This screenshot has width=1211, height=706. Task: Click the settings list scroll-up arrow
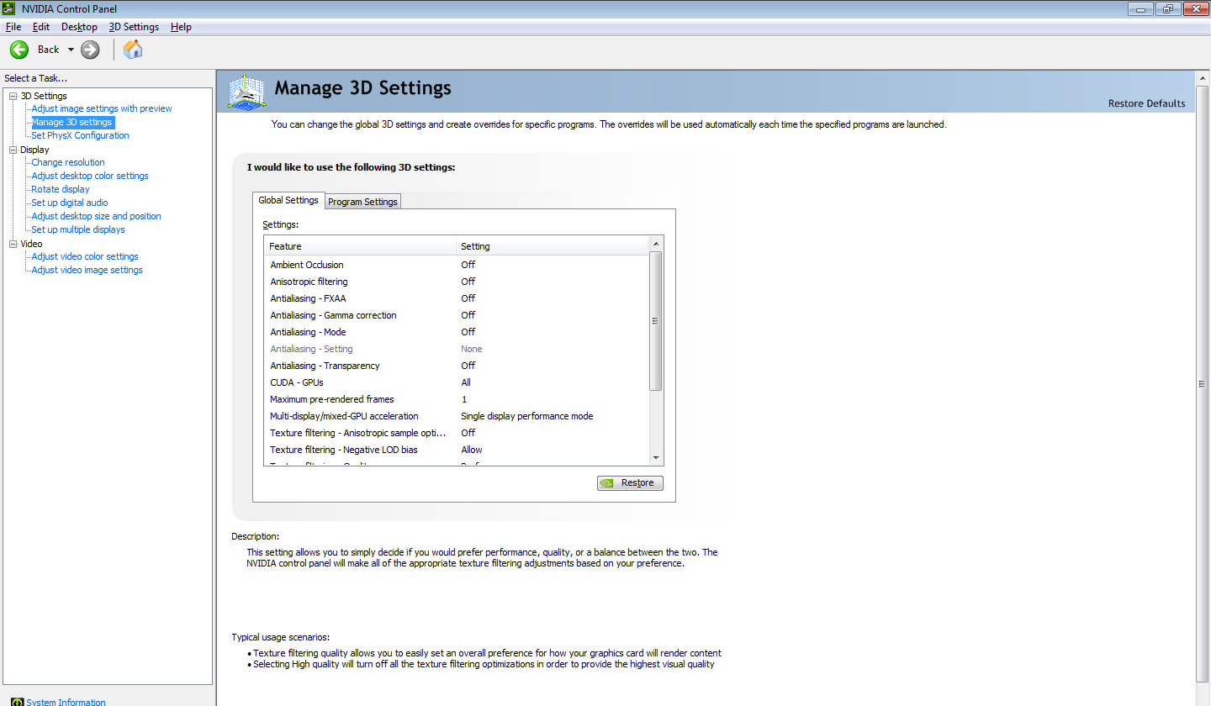point(656,244)
